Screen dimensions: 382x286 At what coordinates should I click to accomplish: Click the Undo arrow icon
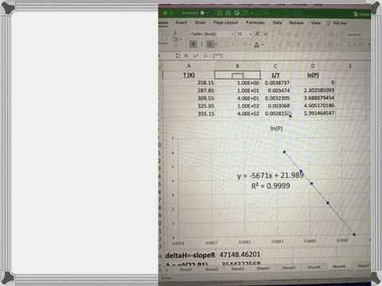[x=245, y=13]
